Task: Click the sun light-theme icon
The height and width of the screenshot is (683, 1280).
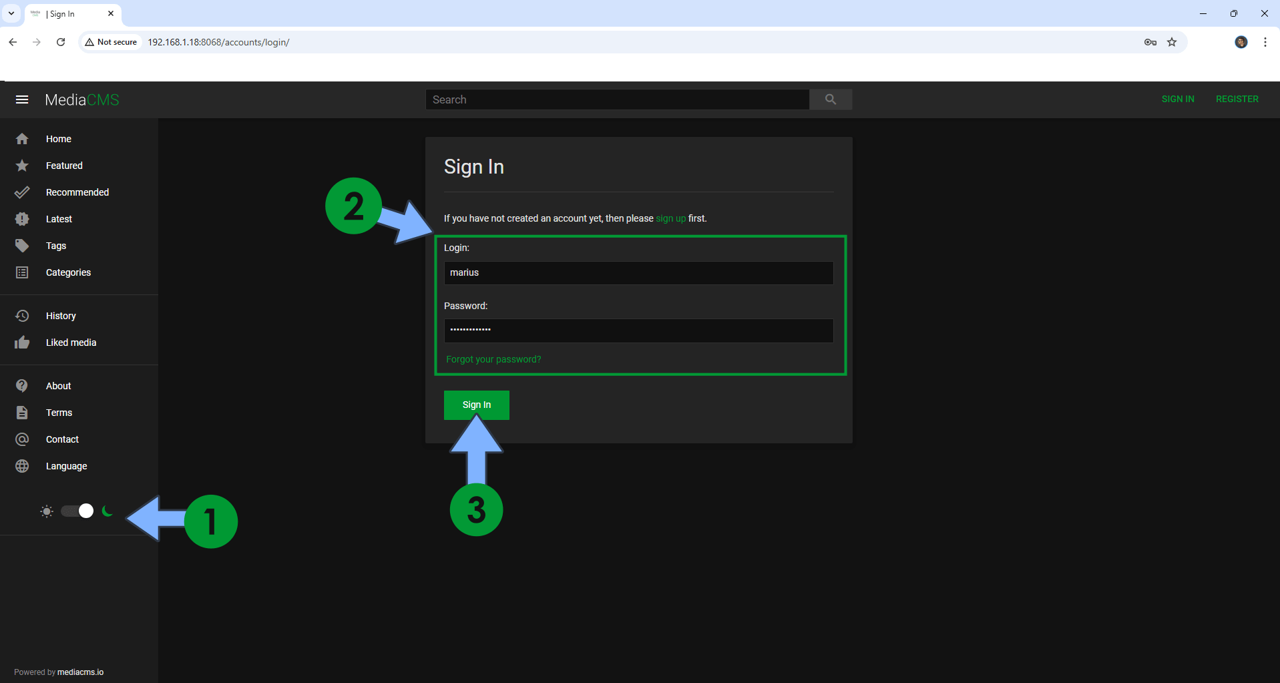Action: coord(47,511)
